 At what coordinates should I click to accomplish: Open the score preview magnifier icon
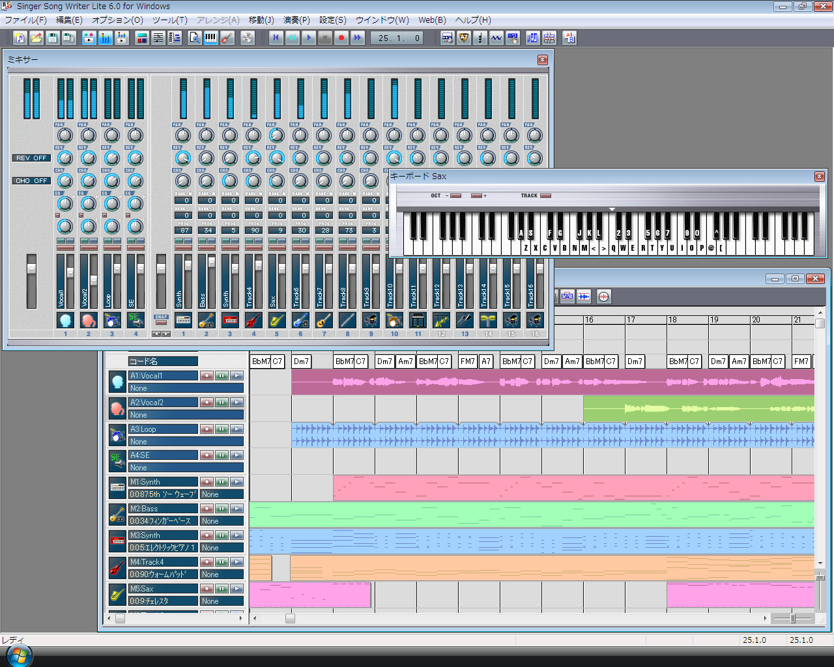[x=195, y=38]
